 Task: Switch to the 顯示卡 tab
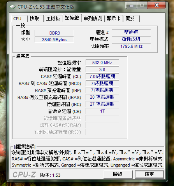point(114,19)
